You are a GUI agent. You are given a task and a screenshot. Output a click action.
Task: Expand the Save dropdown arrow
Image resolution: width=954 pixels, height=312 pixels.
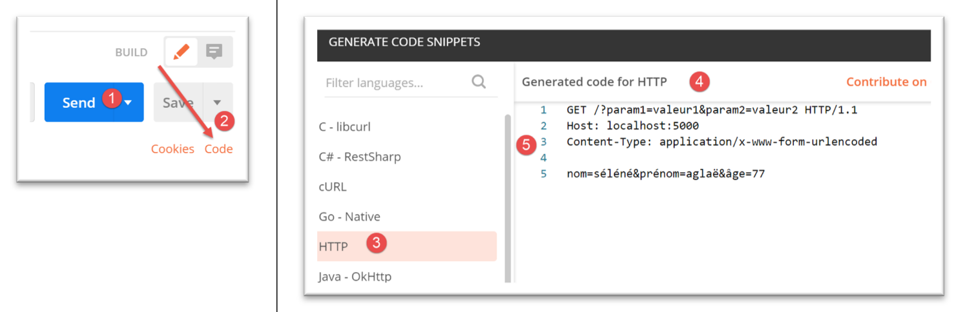coord(218,102)
